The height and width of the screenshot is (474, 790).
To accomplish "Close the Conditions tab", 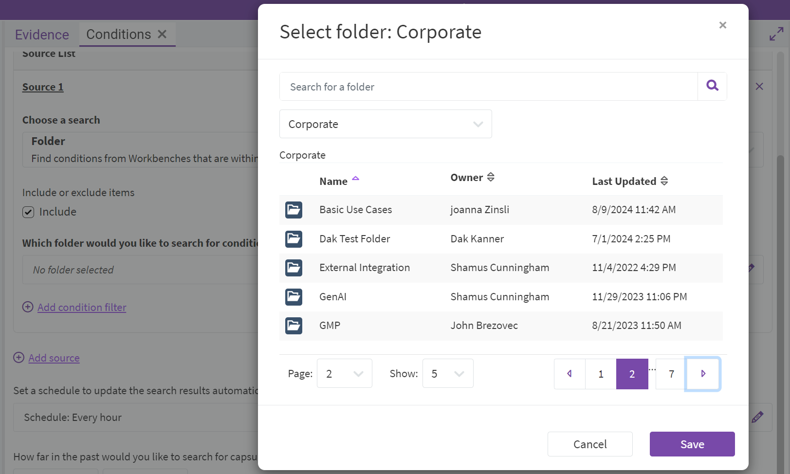I will click(162, 34).
